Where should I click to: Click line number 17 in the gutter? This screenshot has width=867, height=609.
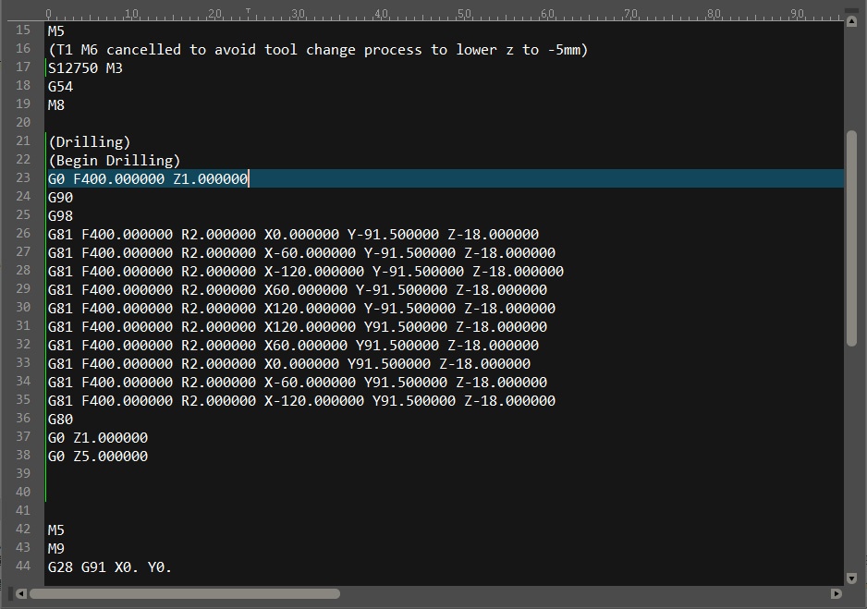click(23, 67)
